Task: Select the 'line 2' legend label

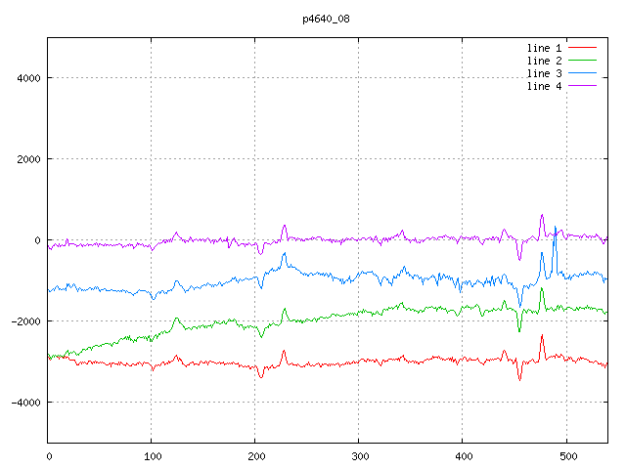Action: 544,61
